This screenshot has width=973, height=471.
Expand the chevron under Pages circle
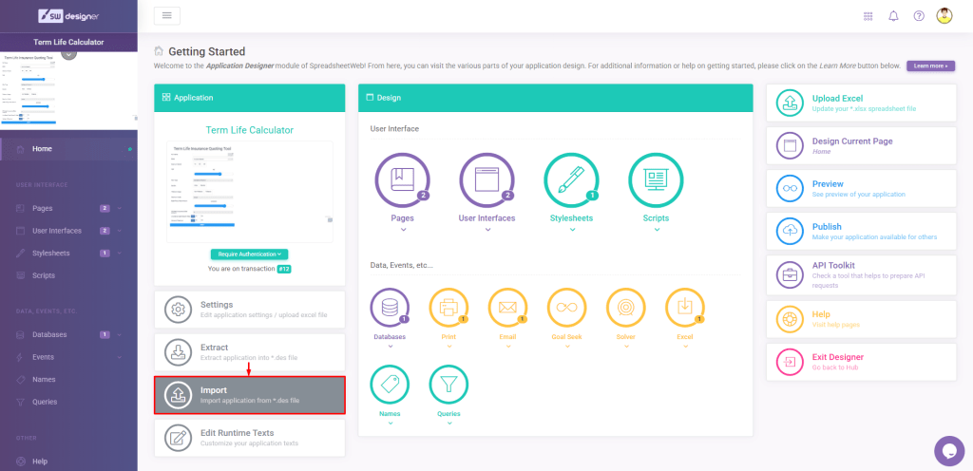pos(403,230)
